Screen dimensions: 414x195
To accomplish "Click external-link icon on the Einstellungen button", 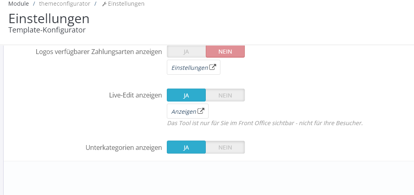I will [213, 67].
